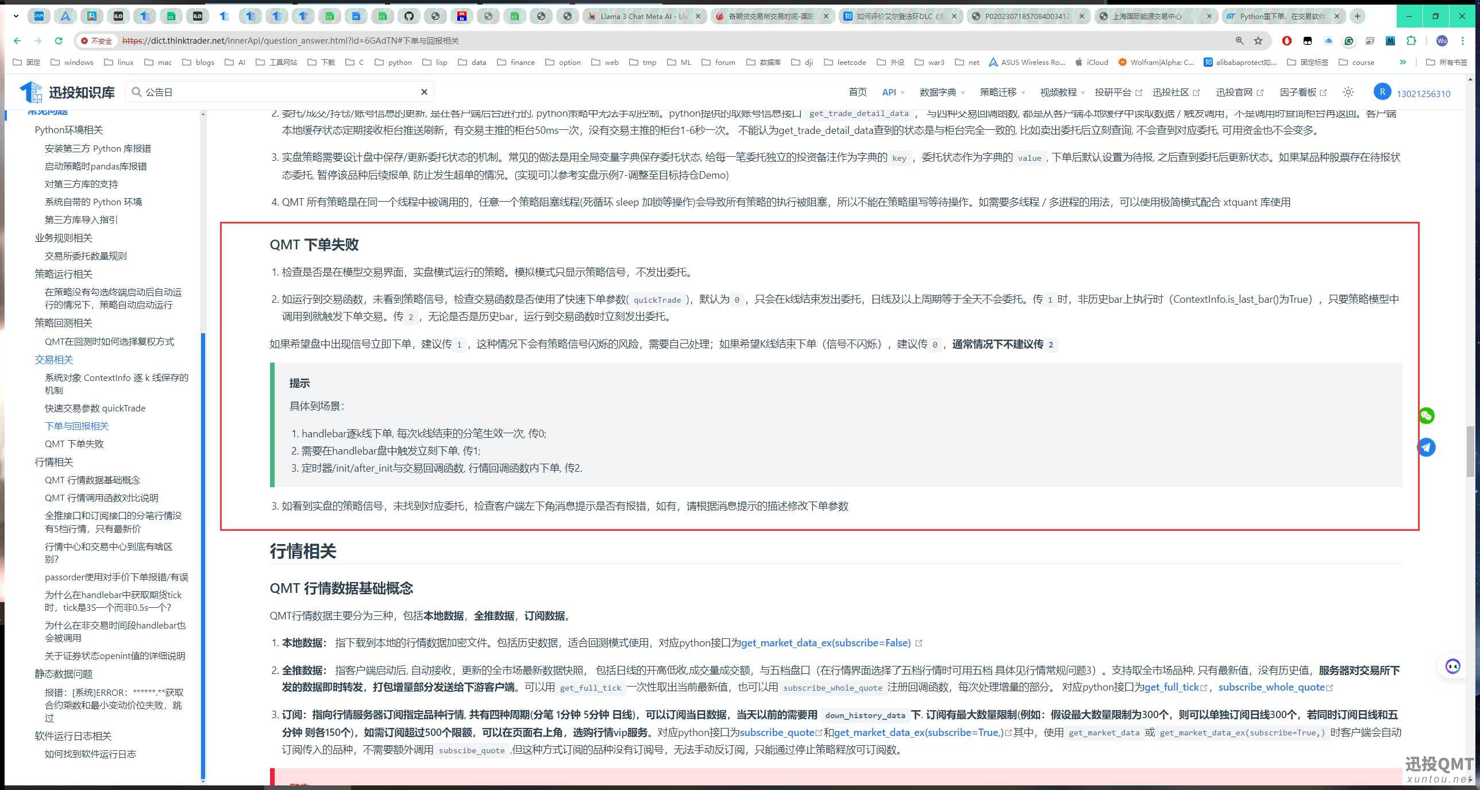Click the user avatar R

1382,92
